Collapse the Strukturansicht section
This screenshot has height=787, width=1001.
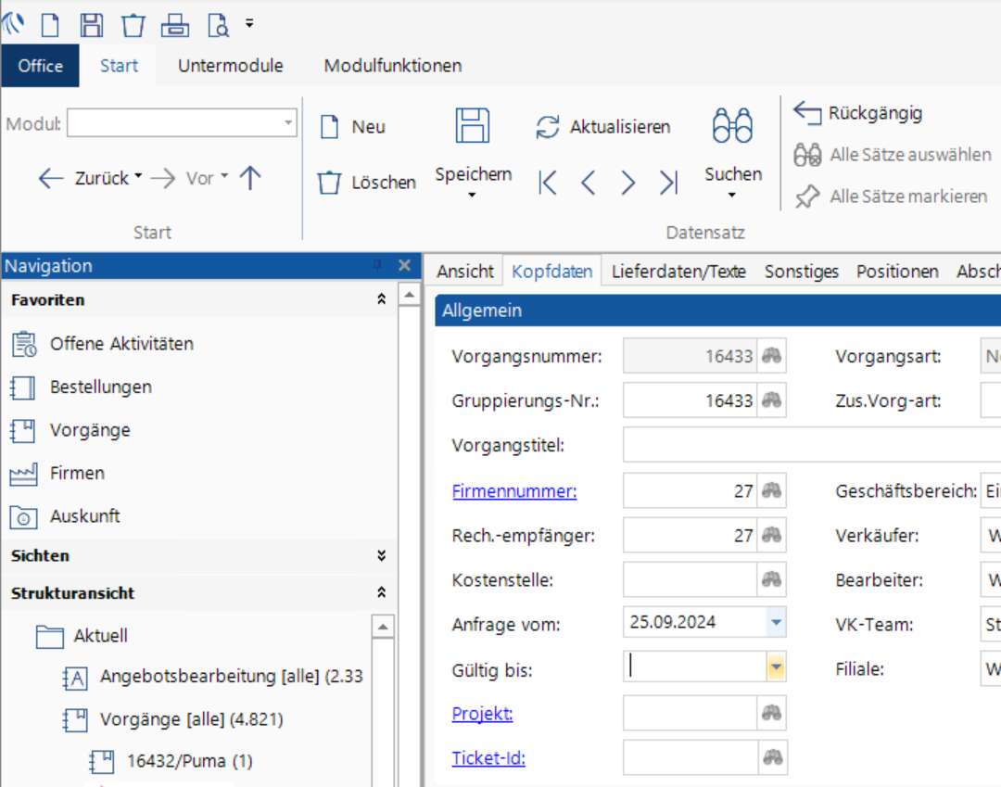[x=381, y=592]
